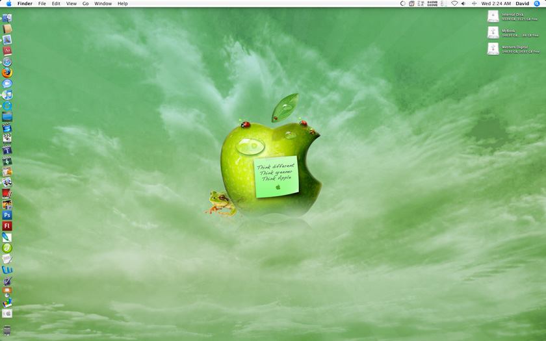546x341 pixels.
Task: Select the Internal Disk drive icon
Action: (493, 16)
